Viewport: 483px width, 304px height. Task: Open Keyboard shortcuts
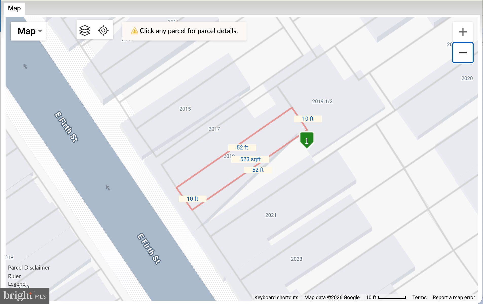point(276,297)
